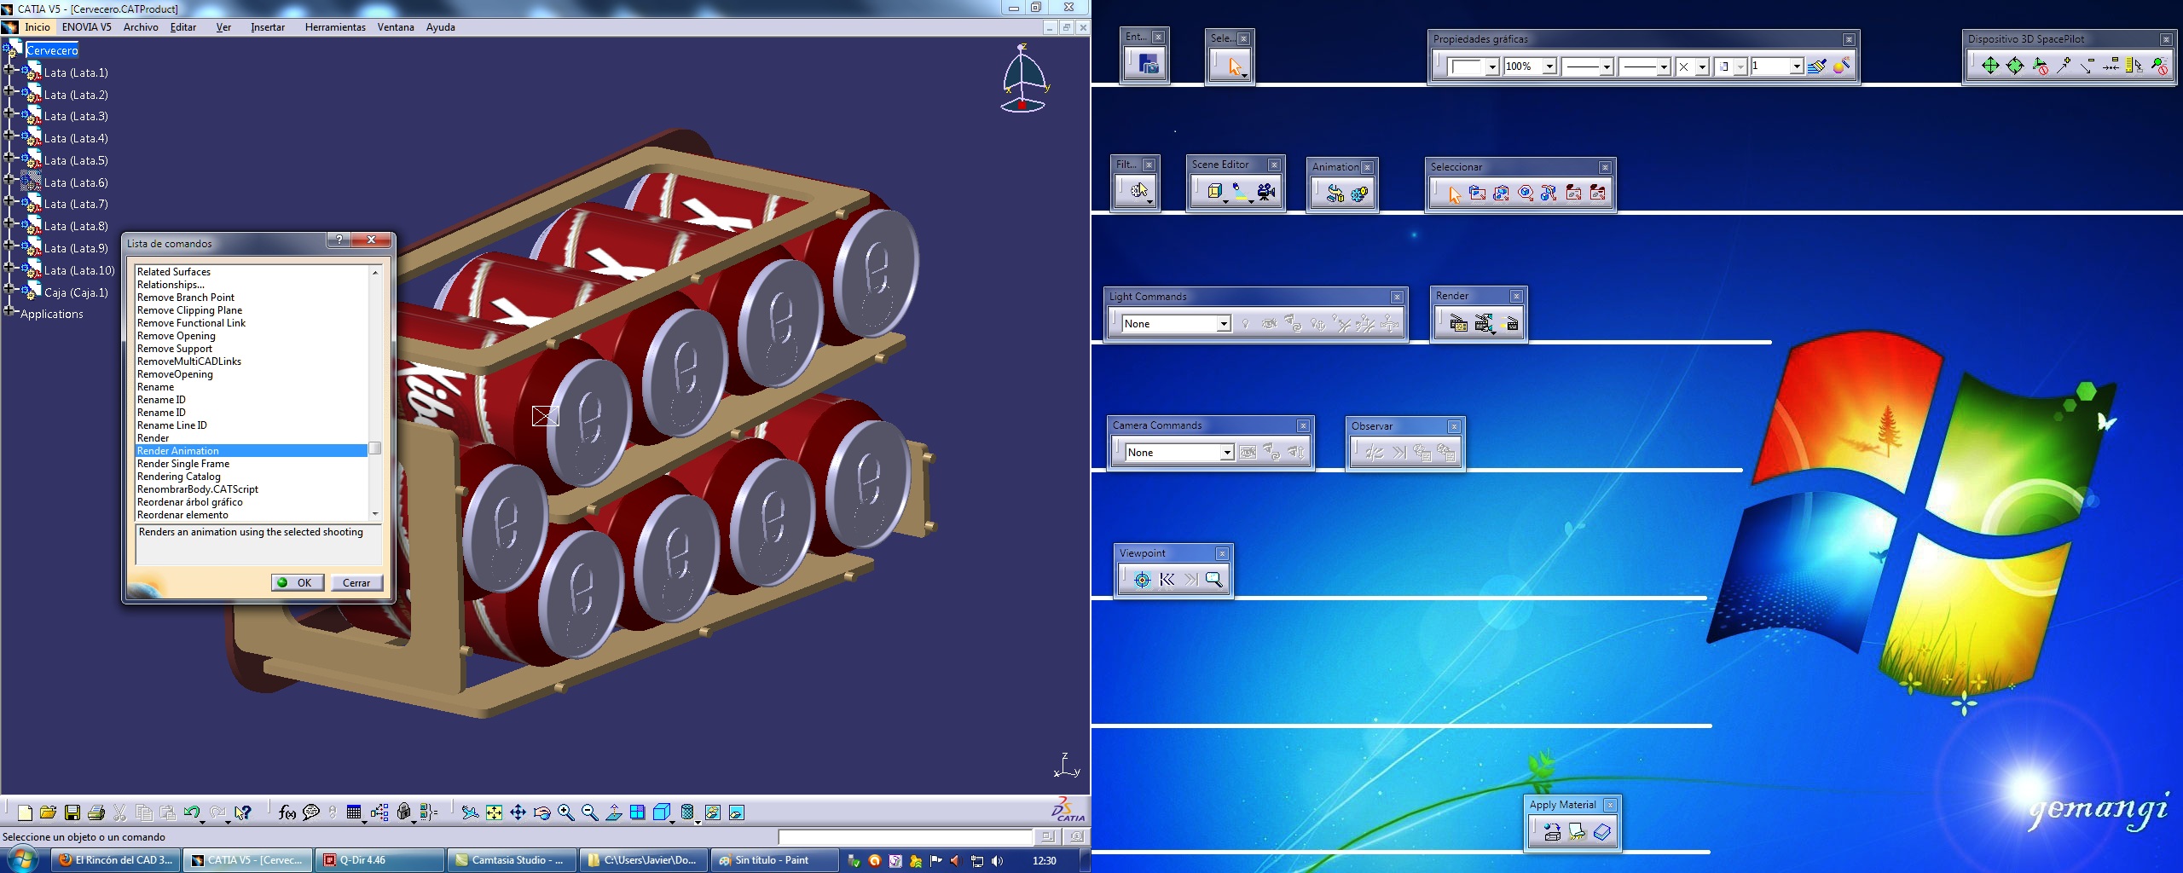Viewport: 2183px width, 873px height.
Task: Toggle Swap visible space icon
Action: 737,812
